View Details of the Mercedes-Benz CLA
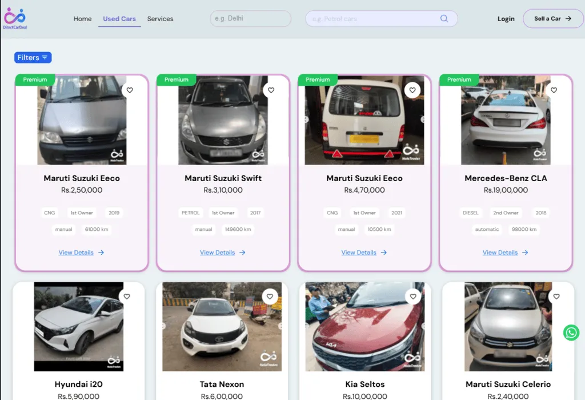 [x=506, y=253]
